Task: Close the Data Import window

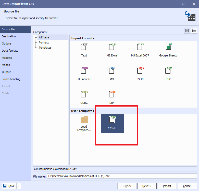Action: [x=194, y=4]
